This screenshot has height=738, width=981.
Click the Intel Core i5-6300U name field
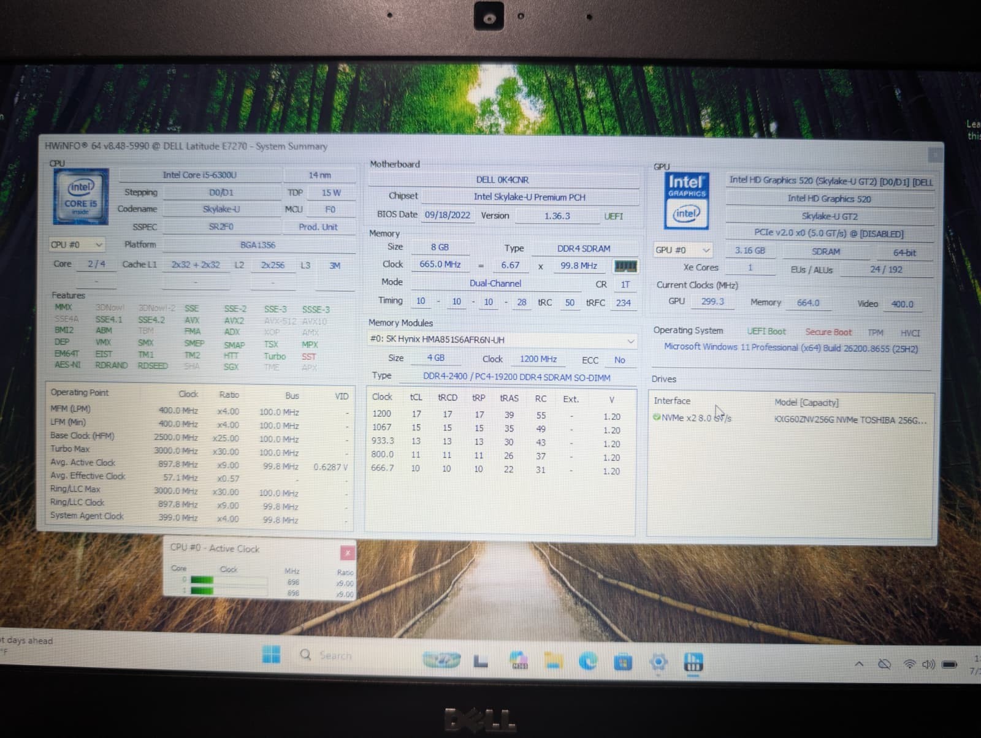200,175
